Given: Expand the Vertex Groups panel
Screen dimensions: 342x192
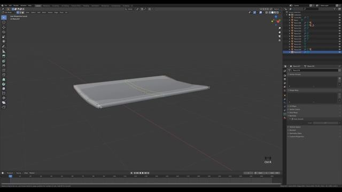Looking at the screenshot, I should pyautogui.click(x=295, y=75).
